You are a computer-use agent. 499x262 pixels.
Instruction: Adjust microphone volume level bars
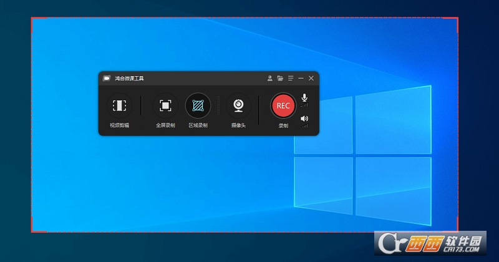click(304, 105)
